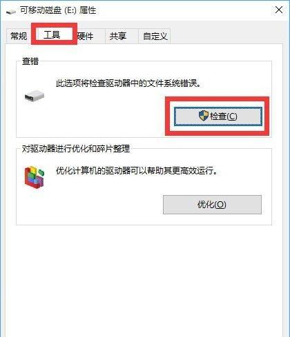Select the 工具 tab

click(52, 34)
